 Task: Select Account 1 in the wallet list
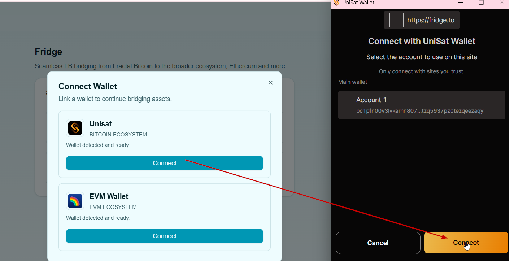(x=422, y=105)
